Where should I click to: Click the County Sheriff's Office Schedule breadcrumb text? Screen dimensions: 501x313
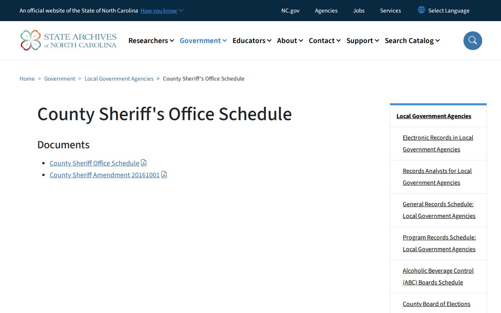coord(204,79)
